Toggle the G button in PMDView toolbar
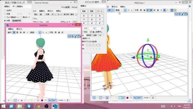 (161, 10)
